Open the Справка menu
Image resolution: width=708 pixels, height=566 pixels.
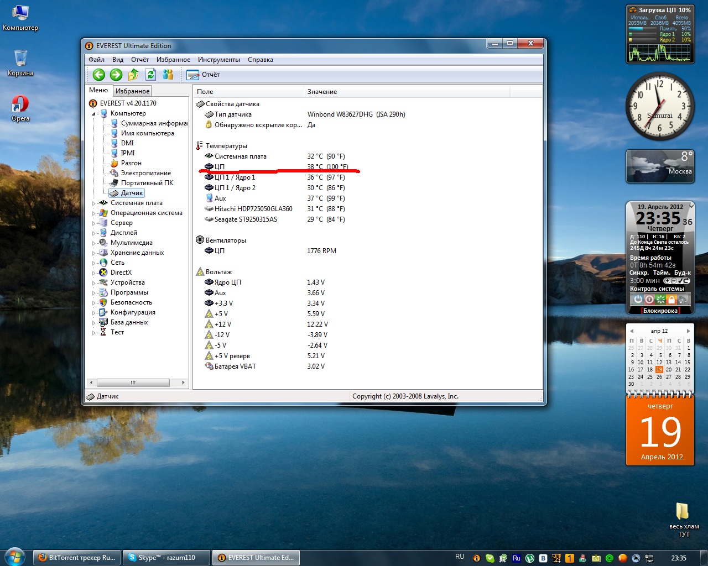[x=261, y=60]
